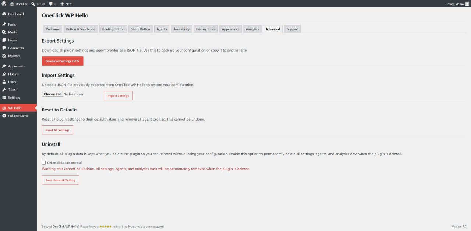This screenshot has width=471, height=231.
Task: Click the 'Version 7.0' footer text
Action: tap(459, 227)
